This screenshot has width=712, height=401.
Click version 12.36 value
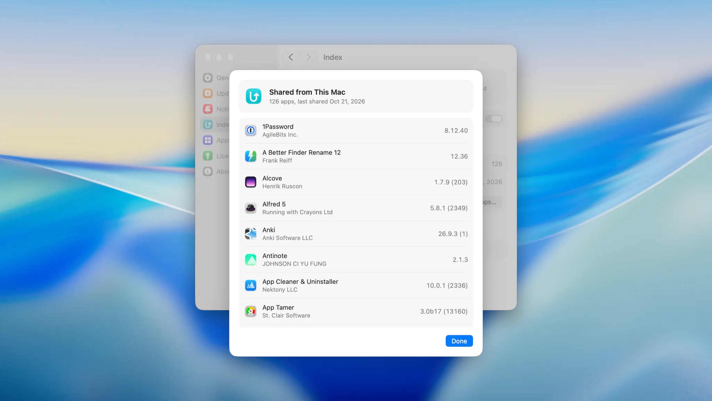click(459, 156)
